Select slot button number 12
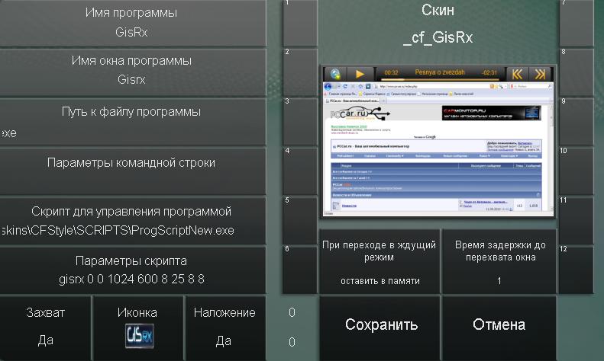Viewport: 604px width, 361px height. [577, 270]
